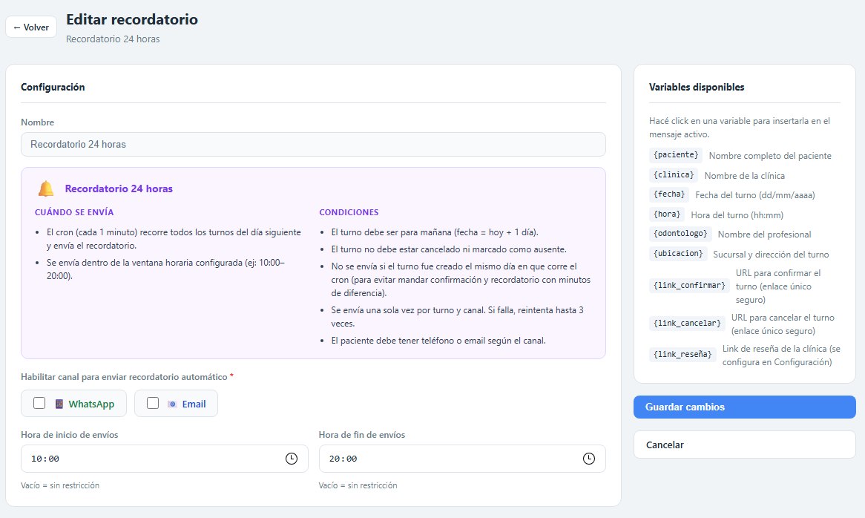865x518 pixels.
Task: Click 'Nombre del profesional' description
Action: click(765, 235)
